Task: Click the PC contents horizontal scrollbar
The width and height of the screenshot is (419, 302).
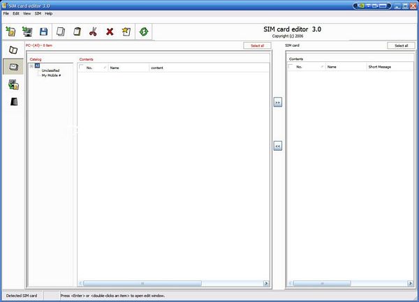Action: pos(173,284)
